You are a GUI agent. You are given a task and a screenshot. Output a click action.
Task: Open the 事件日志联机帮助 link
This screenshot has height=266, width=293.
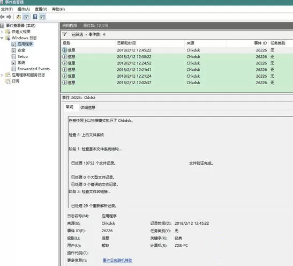[x=117, y=260]
